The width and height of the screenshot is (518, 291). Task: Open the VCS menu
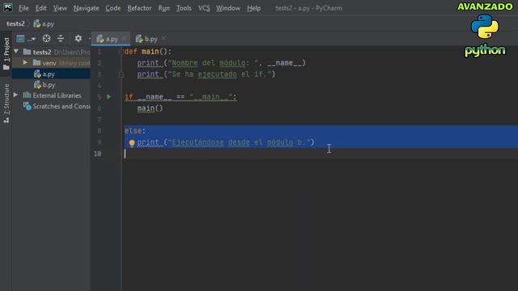coord(204,8)
